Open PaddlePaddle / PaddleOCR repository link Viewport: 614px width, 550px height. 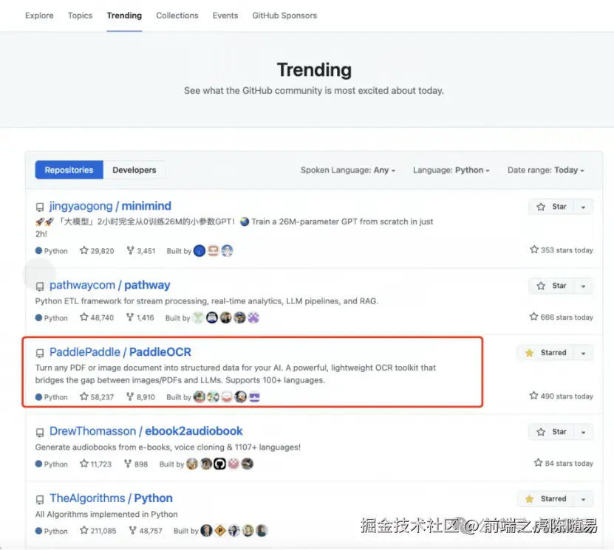120,352
